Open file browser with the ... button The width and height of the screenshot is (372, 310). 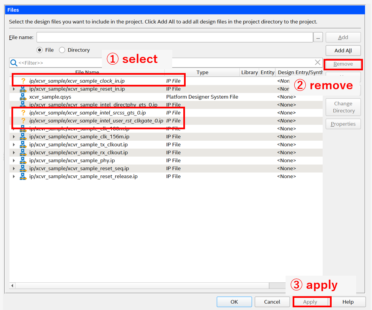tap(318, 37)
